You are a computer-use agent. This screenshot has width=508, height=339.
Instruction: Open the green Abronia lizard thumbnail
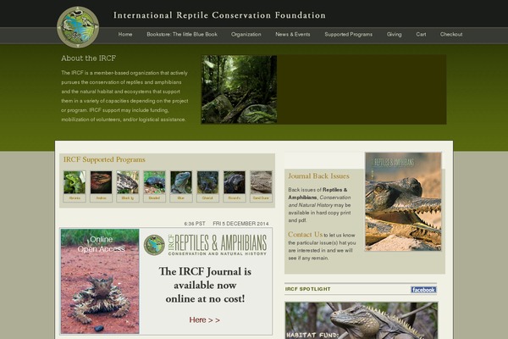click(75, 182)
